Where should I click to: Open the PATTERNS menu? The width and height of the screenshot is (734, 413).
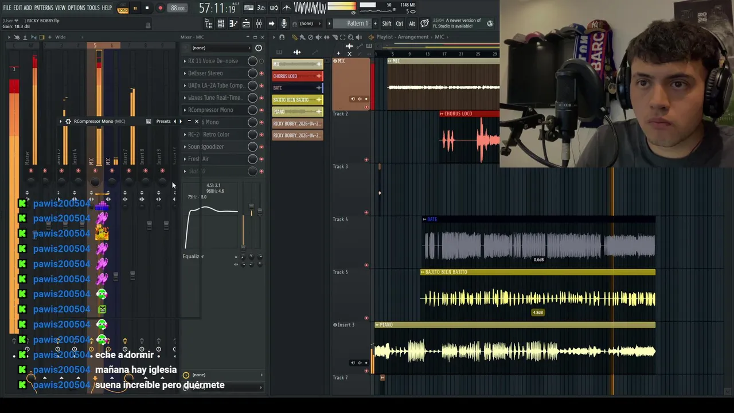click(44, 7)
